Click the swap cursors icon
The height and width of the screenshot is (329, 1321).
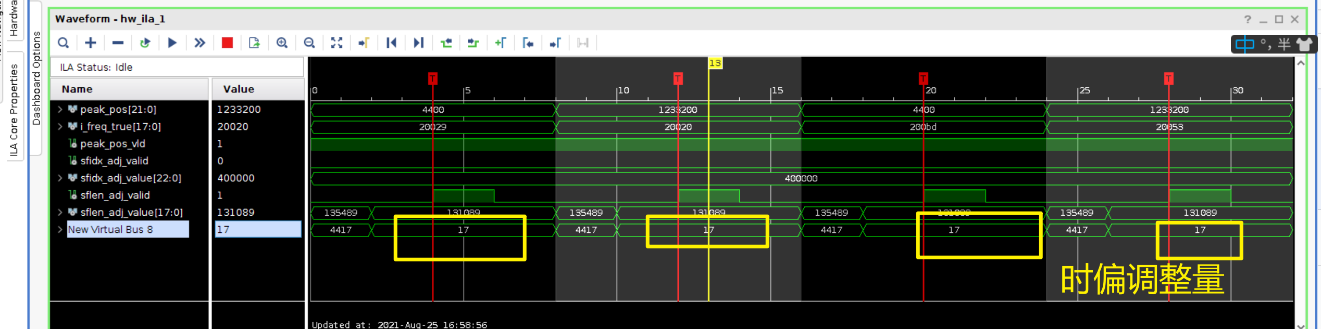(583, 43)
